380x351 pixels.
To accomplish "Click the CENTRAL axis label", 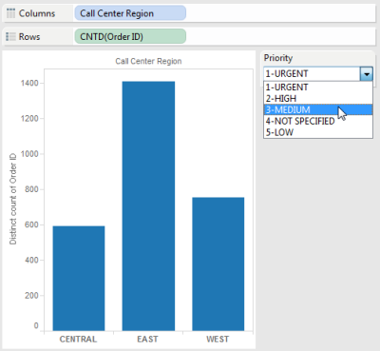I will [78, 340].
